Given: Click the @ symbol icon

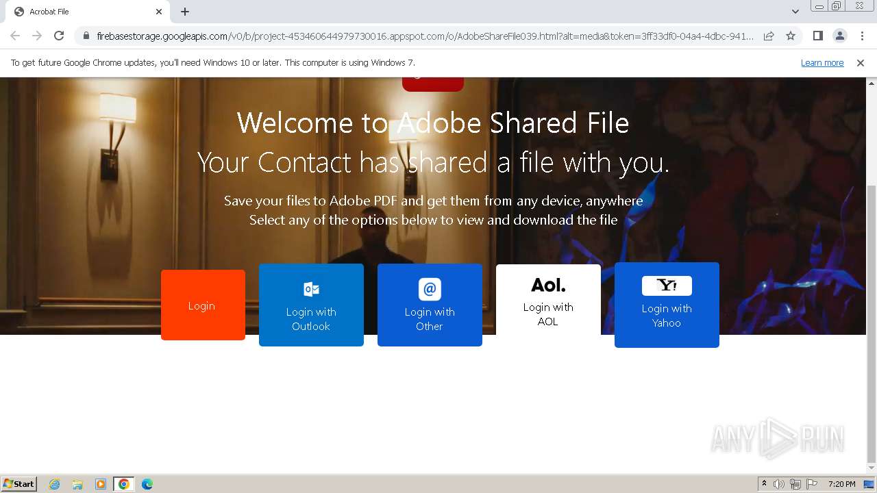Looking at the screenshot, I should pyautogui.click(x=430, y=289).
